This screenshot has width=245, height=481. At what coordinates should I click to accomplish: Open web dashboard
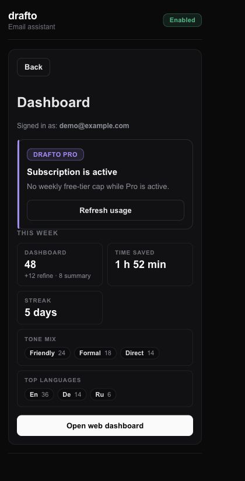click(x=105, y=425)
